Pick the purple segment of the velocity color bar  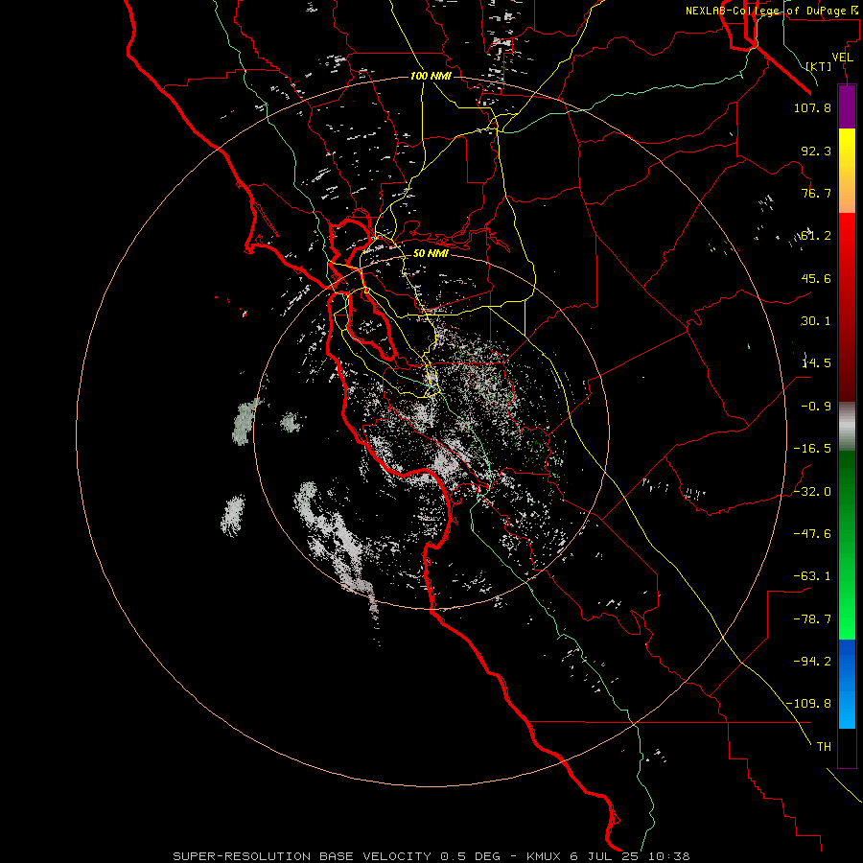(x=847, y=106)
